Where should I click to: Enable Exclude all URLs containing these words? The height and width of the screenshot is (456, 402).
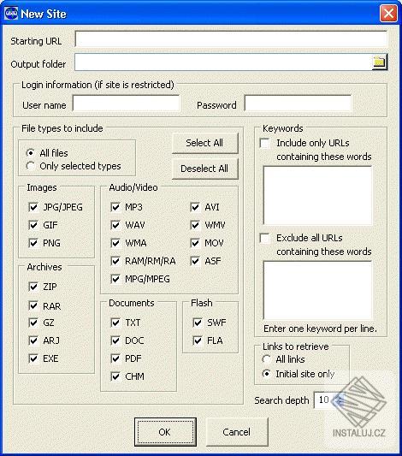265,238
